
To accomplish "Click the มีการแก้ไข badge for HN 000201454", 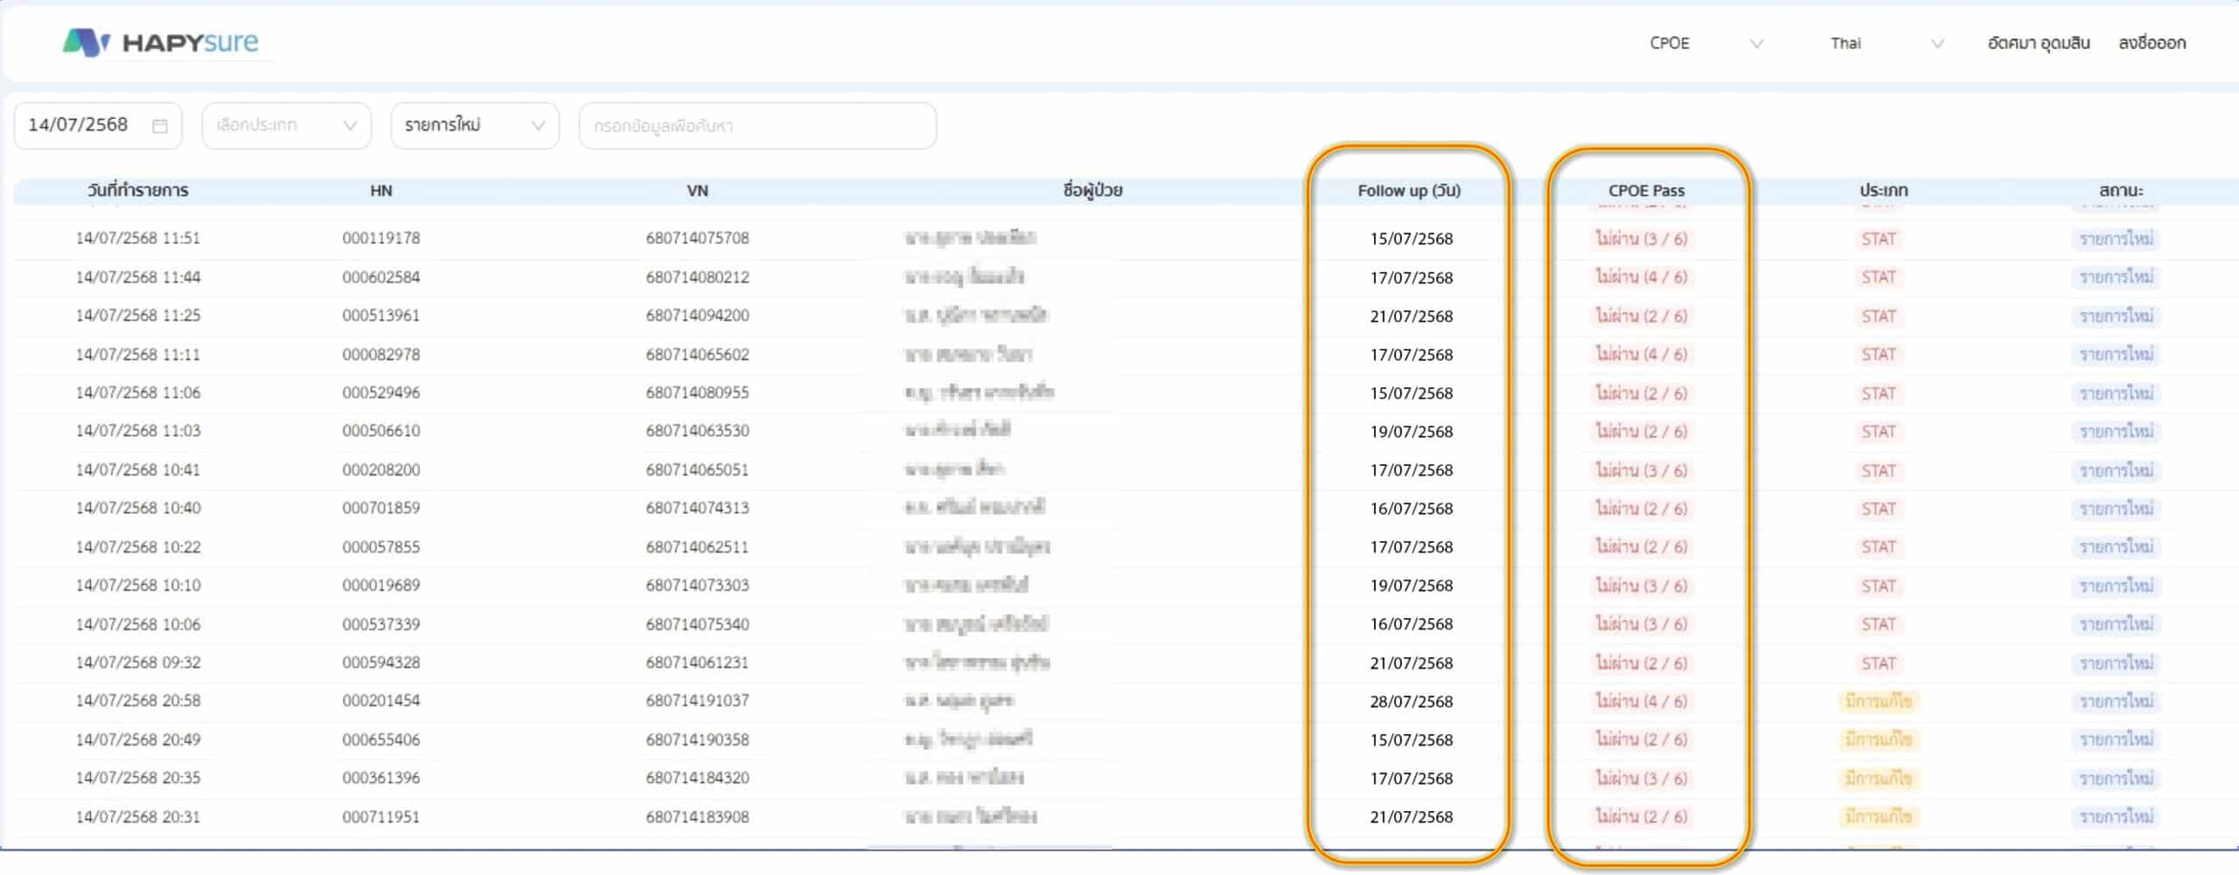I will [1878, 701].
